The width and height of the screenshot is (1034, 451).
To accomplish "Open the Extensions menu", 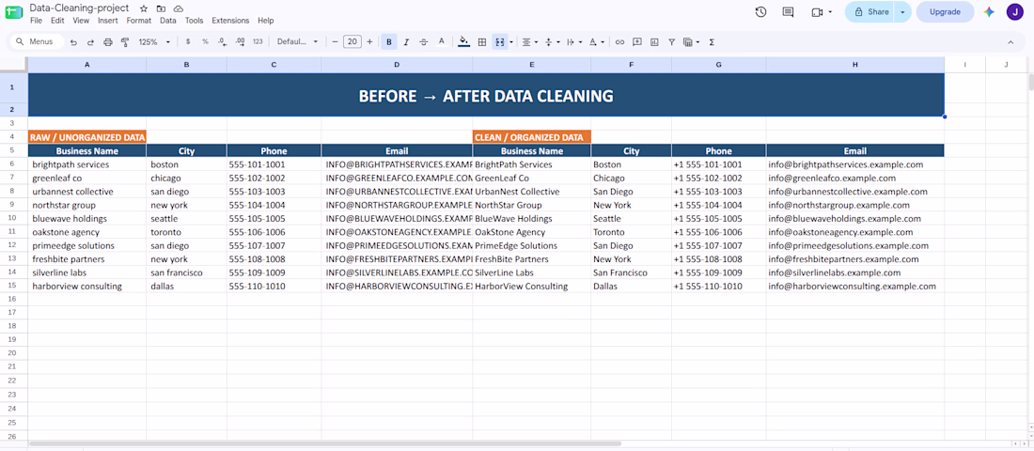I will (x=230, y=21).
